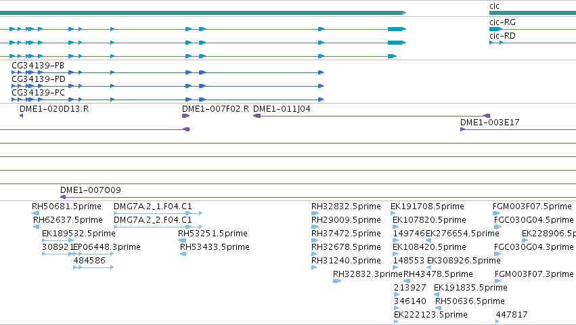
Task: Click the DME1-020D13.R feature label
Action: coord(54,109)
